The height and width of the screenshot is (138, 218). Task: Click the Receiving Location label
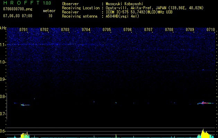[81, 8]
